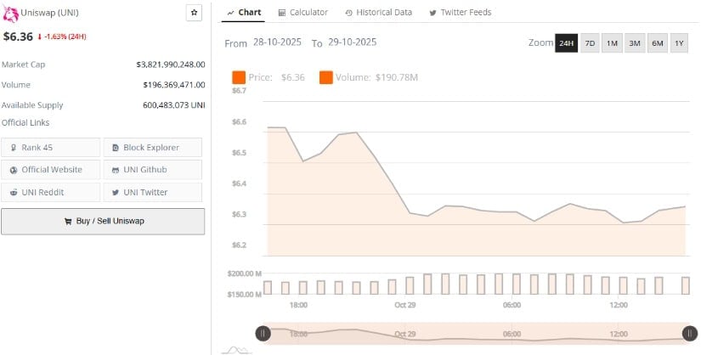Image resolution: width=701 pixels, height=355 pixels.
Task: Open the Block Explorer link
Action: pos(153,148)
